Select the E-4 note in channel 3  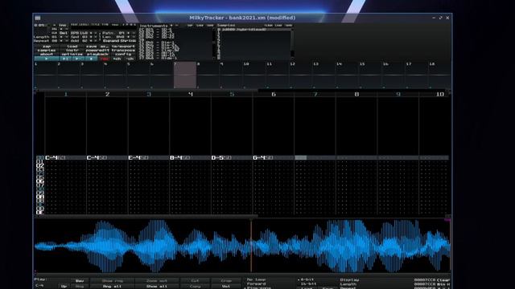(x=134, y=158)
